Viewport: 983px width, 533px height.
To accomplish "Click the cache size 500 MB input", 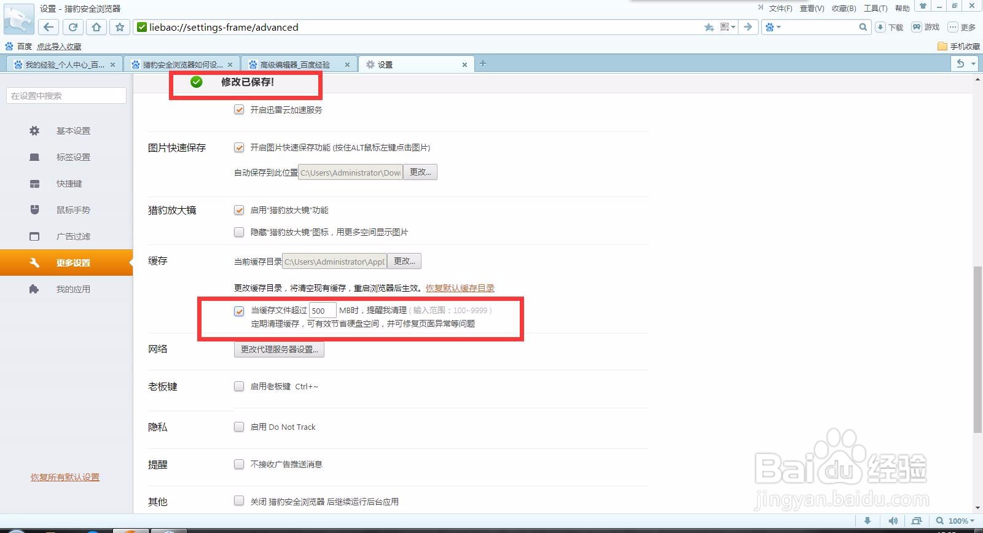I will pyautogui.click(x=323, y=311).
